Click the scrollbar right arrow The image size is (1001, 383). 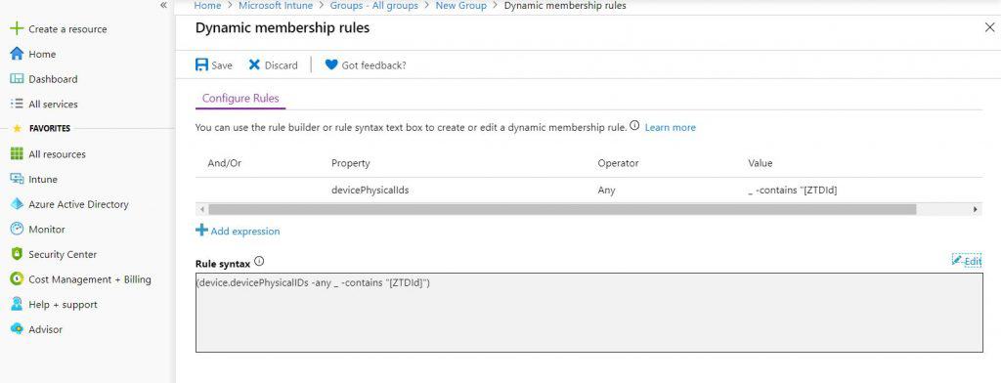(x=976, y=209)
